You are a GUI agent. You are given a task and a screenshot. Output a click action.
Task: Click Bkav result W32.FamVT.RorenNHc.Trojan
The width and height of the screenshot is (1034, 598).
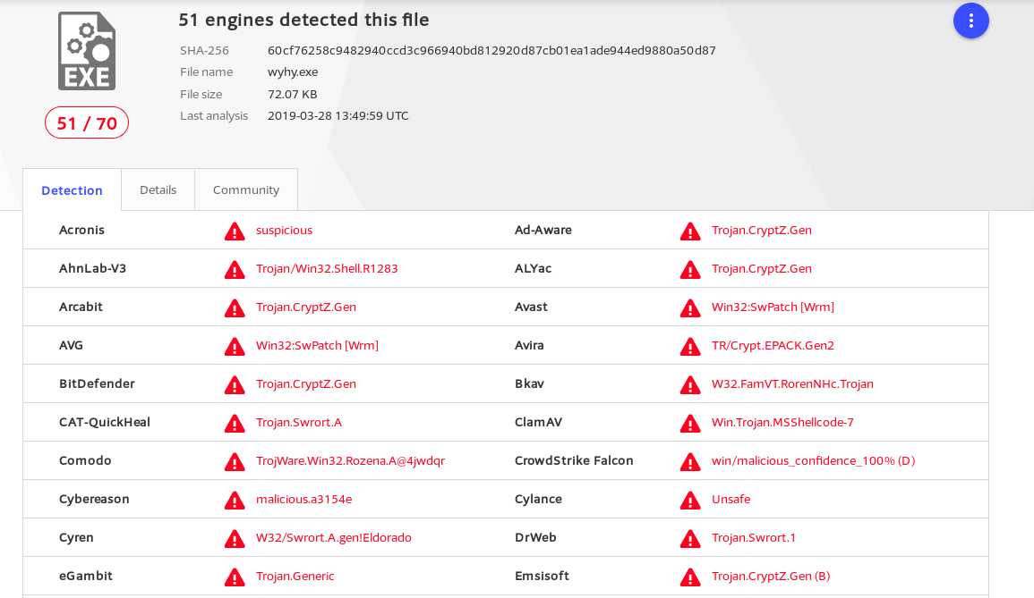click(x=792, y=383)
